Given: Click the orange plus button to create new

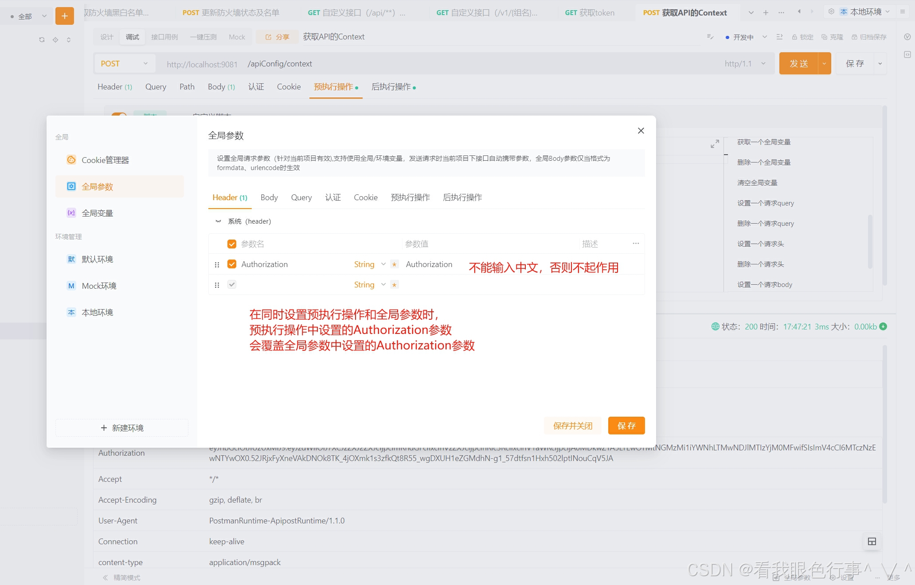Looking at the screenshot, I should 65,16.
